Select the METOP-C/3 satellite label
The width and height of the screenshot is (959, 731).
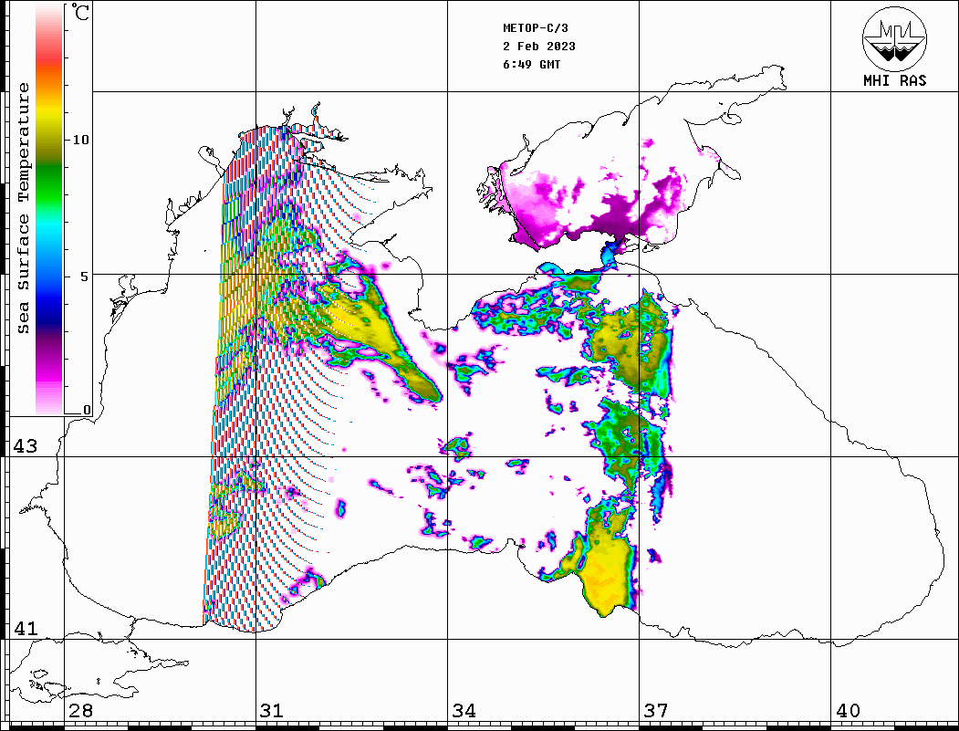535,28
